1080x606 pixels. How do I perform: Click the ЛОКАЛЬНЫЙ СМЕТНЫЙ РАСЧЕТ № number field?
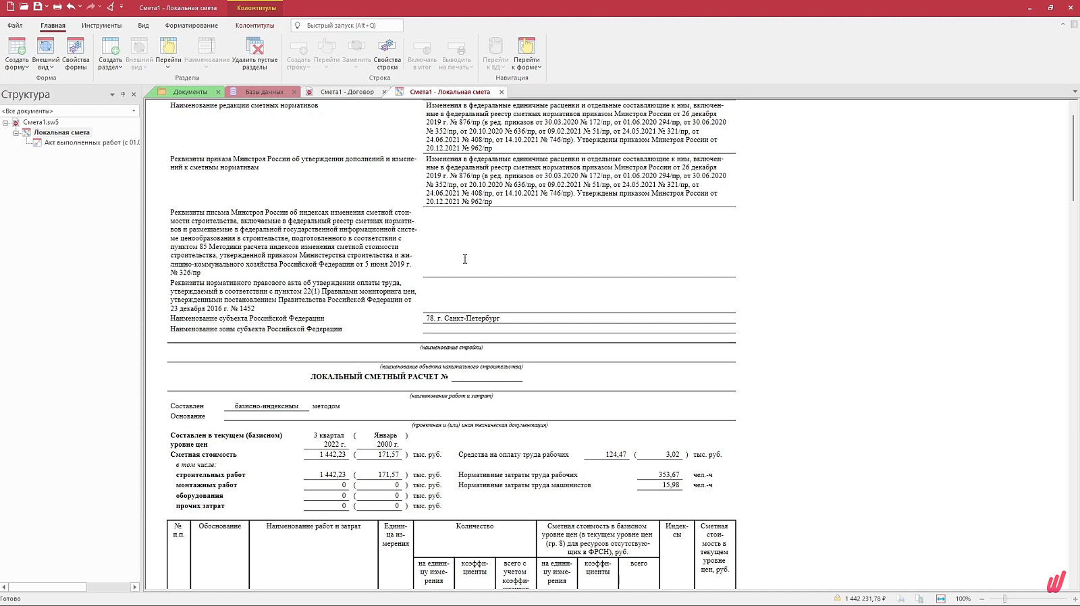pyautogui.click(x=487, y=377)
